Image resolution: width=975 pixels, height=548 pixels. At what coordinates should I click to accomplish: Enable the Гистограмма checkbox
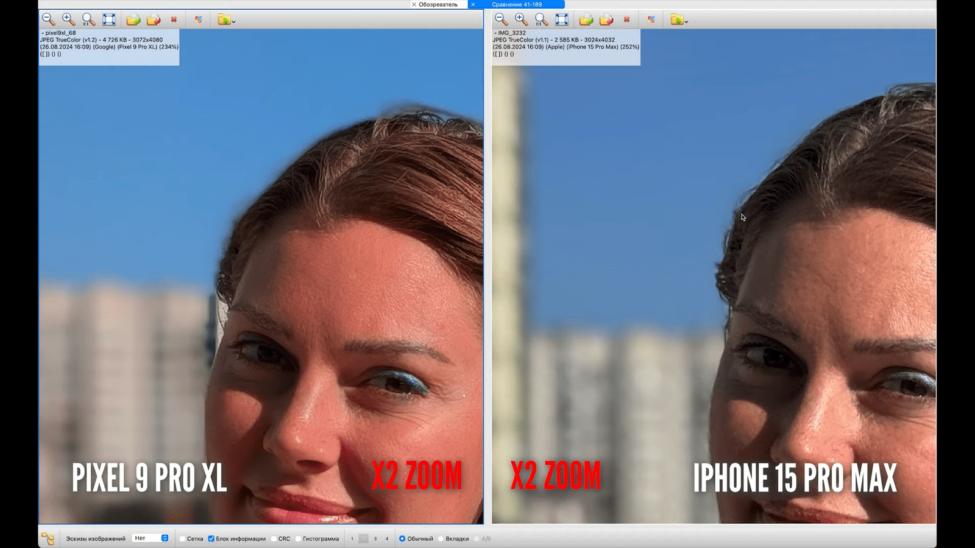click(x=299, y=539)
